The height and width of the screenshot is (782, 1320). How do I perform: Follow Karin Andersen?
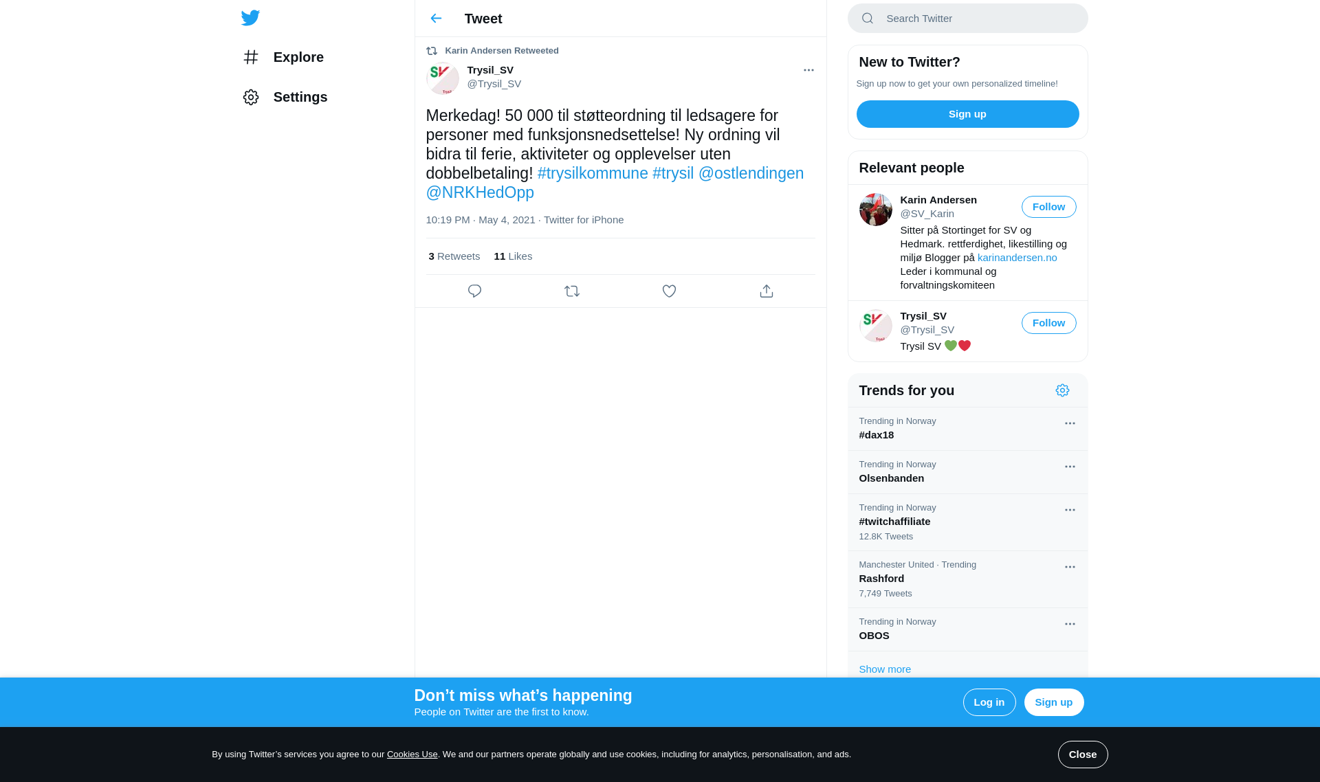(1048, 207)
